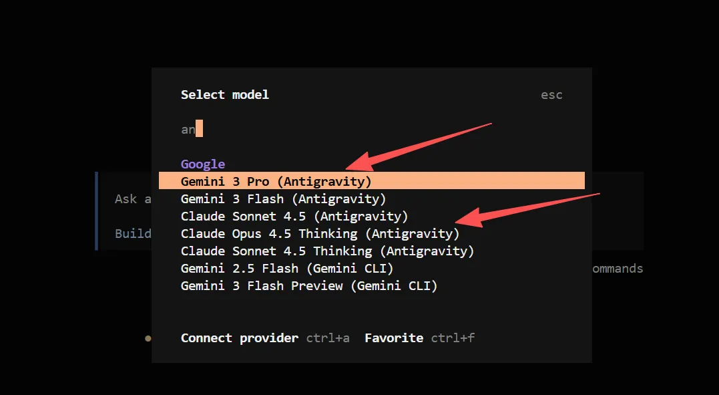The width and height of the screenshot is (719, 395).
Task: Click the small dot indicator bottom-left
Action: pyautogui.click(x=148, y=338)
